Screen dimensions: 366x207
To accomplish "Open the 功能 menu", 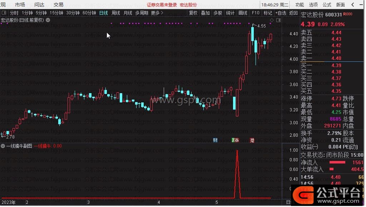I will [x=300, y=5].
